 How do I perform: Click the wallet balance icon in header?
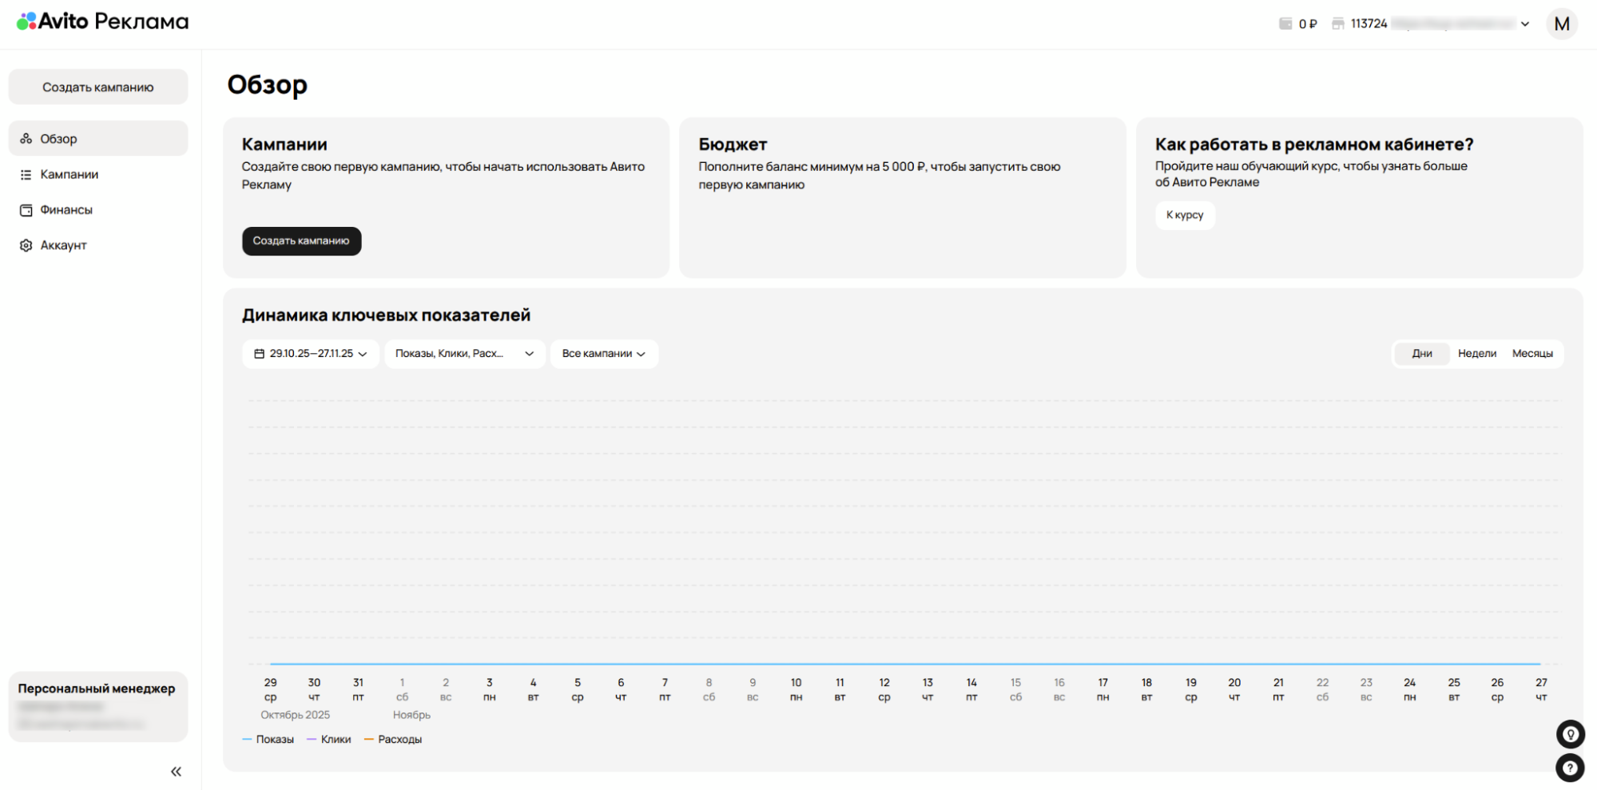point(1285,24)
